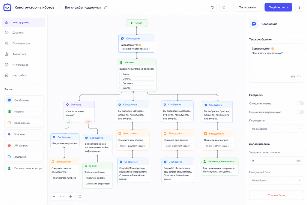
Task: Click {{other_issue}} variable field
Action: [218, 146]
